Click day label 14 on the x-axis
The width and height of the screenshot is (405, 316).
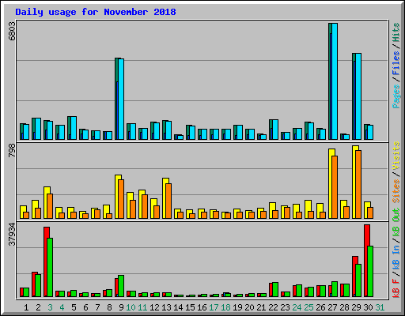[x=178, y=307]
